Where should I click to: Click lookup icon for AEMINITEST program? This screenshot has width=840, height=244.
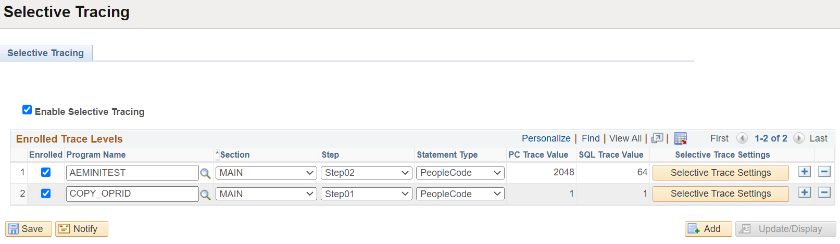206,173
